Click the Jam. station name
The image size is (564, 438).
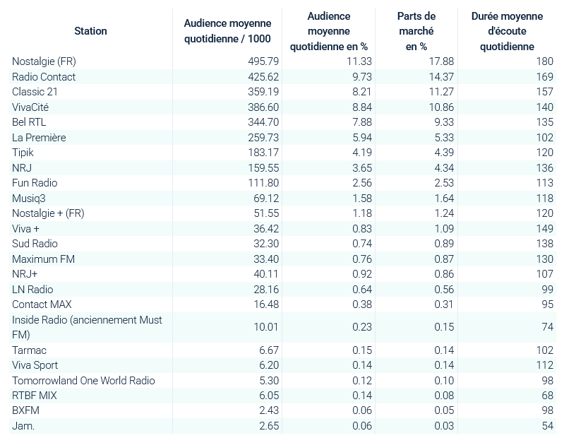[x=23, y=426]
